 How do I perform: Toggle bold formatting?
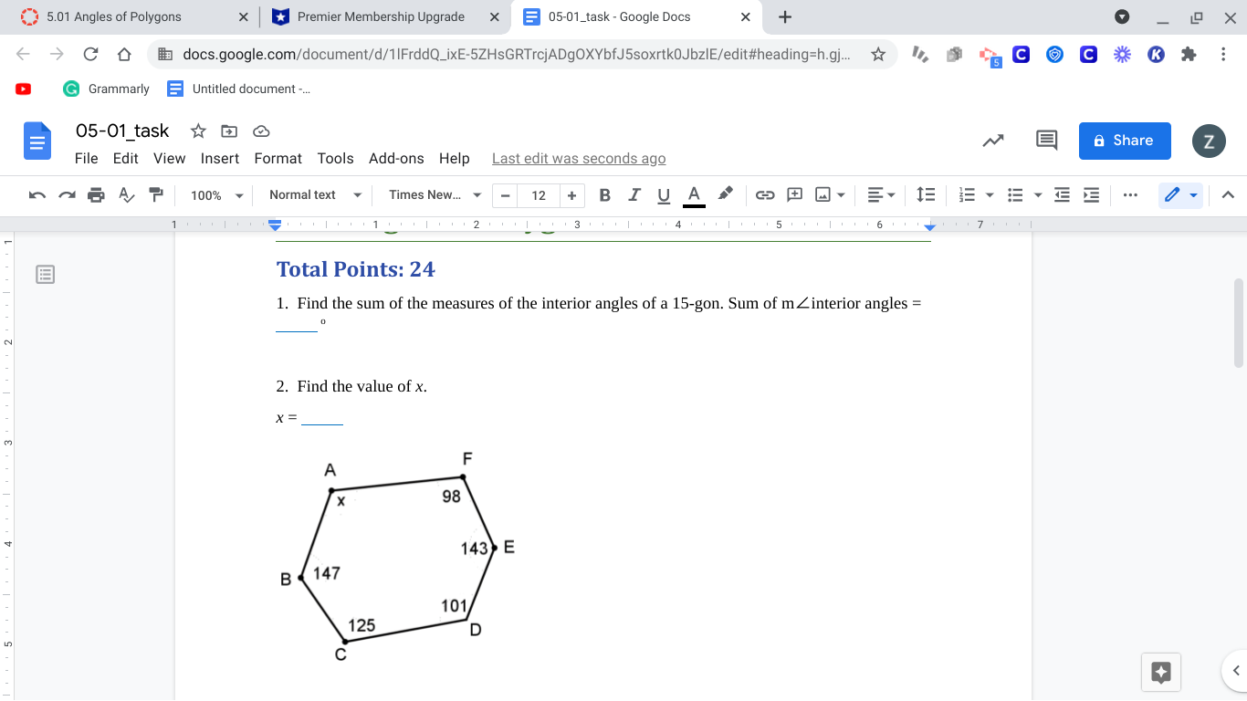[603, 194]
